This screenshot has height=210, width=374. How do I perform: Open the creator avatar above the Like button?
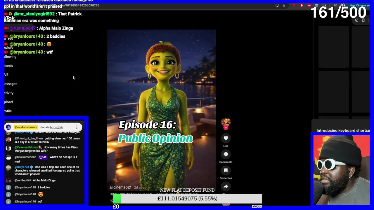click(226, 122)
